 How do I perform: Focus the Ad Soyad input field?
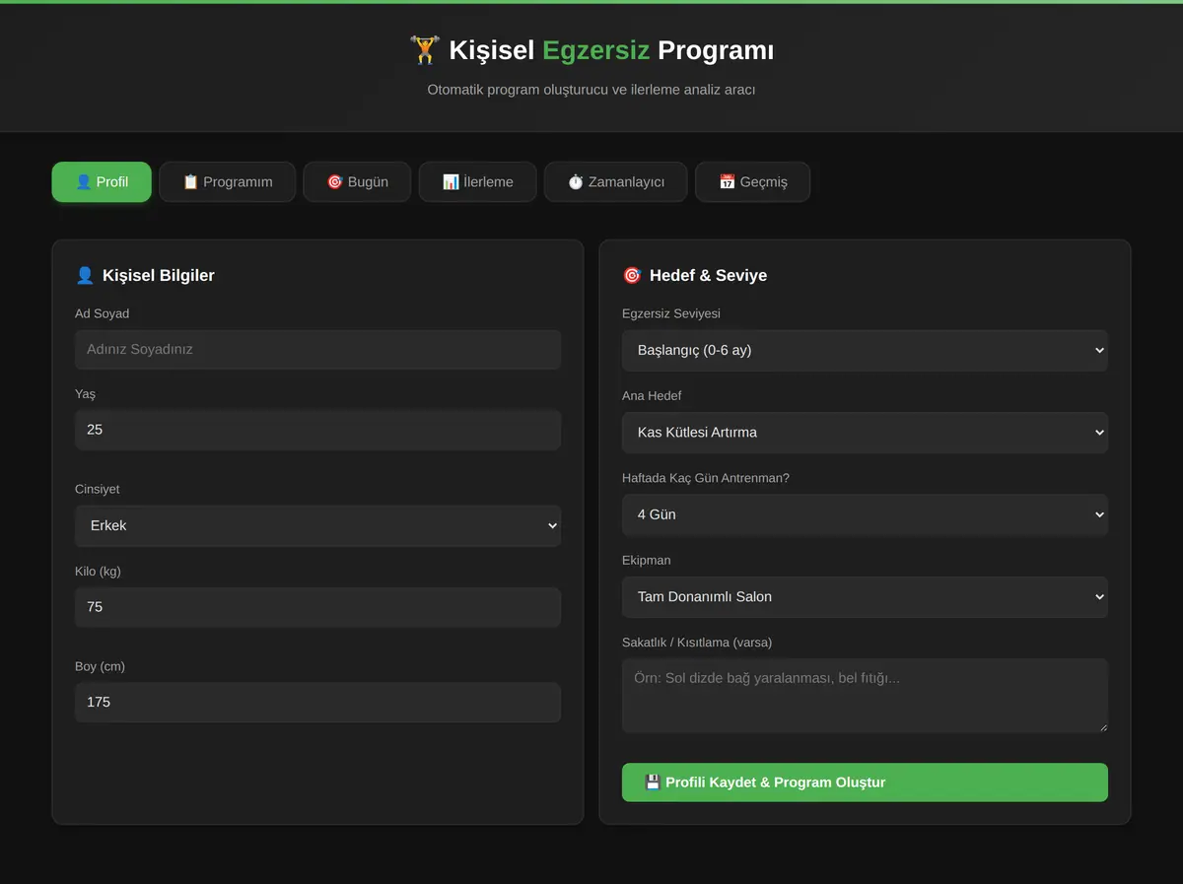pos(317,350)
